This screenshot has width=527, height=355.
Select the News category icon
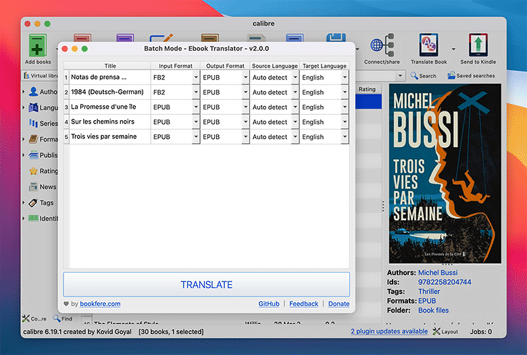(x=33, y=187)
